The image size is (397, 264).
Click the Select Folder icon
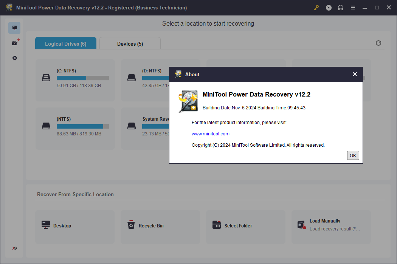[x=217, y=225]
